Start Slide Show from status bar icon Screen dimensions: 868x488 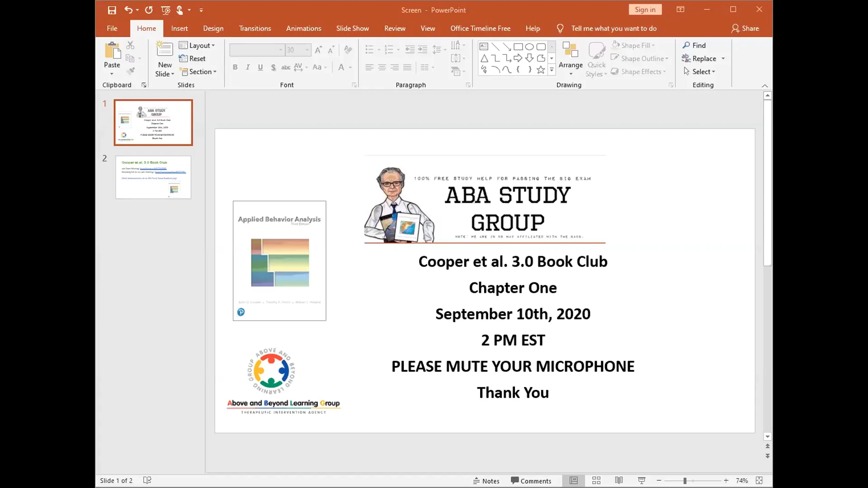tap(642, 480)
